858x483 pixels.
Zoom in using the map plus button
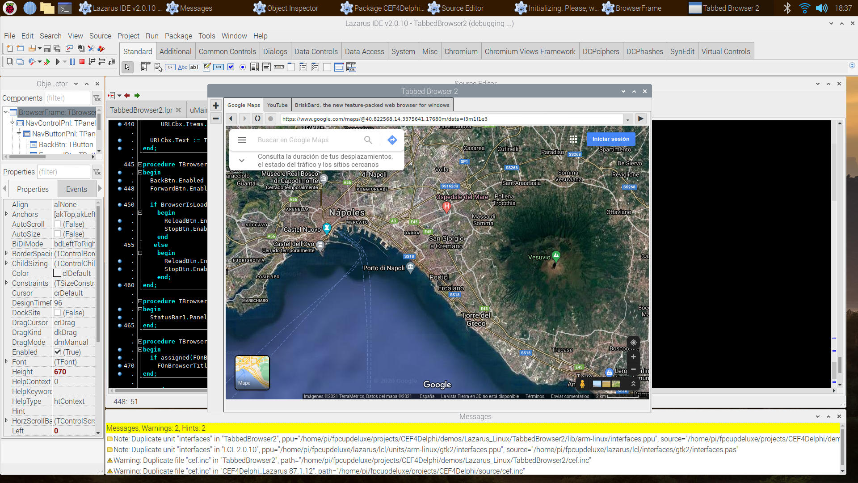(633, 357)
